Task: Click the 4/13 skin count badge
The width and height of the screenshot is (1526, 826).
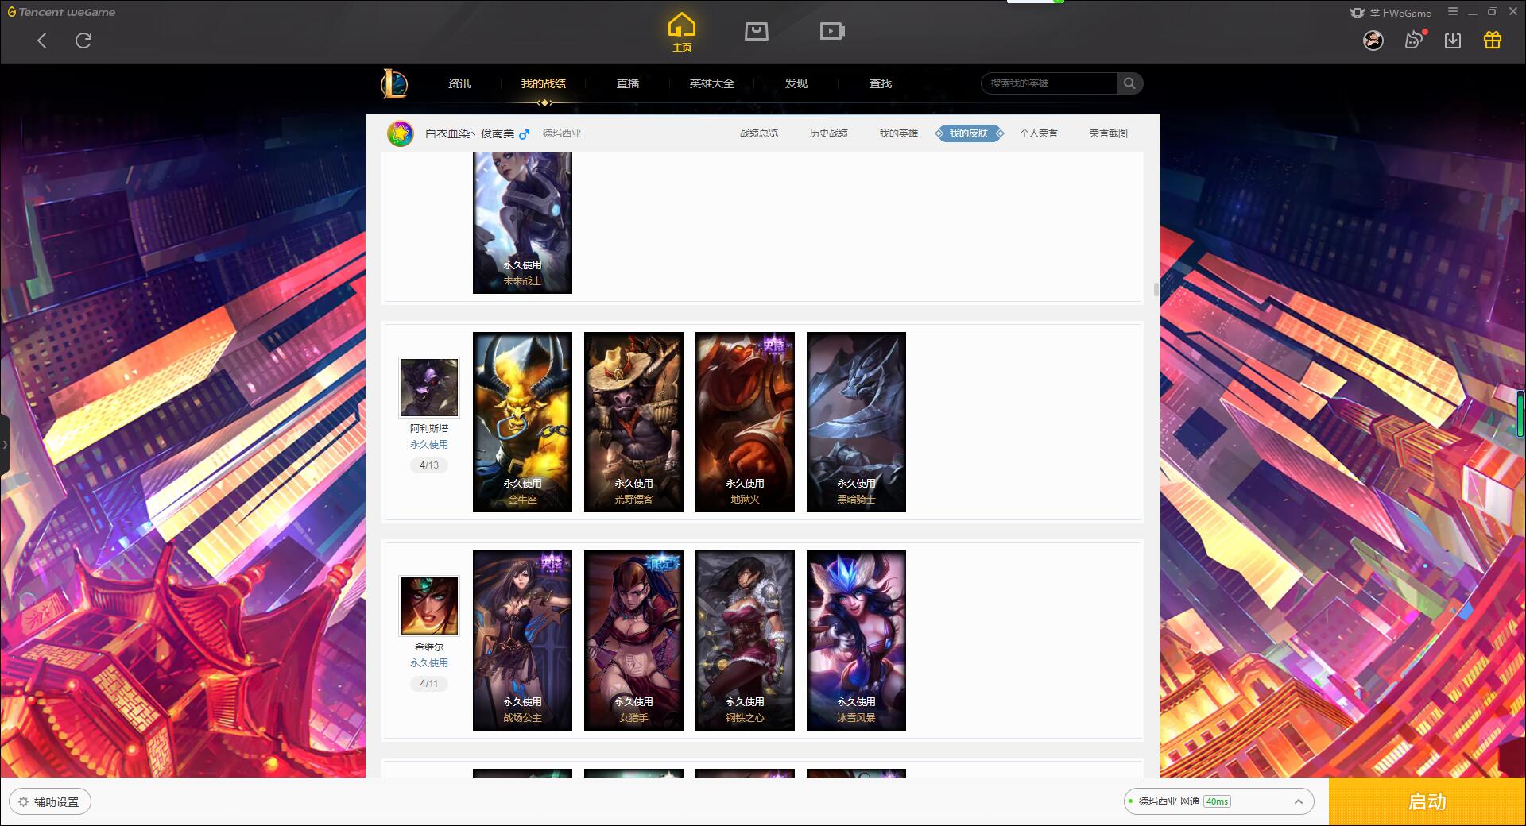Action: click(429, 465)
